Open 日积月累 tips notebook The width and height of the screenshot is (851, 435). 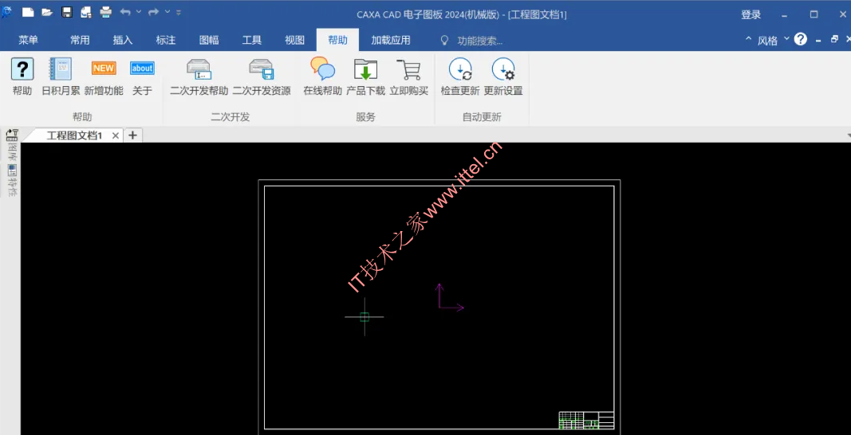(x=61, y=76)
